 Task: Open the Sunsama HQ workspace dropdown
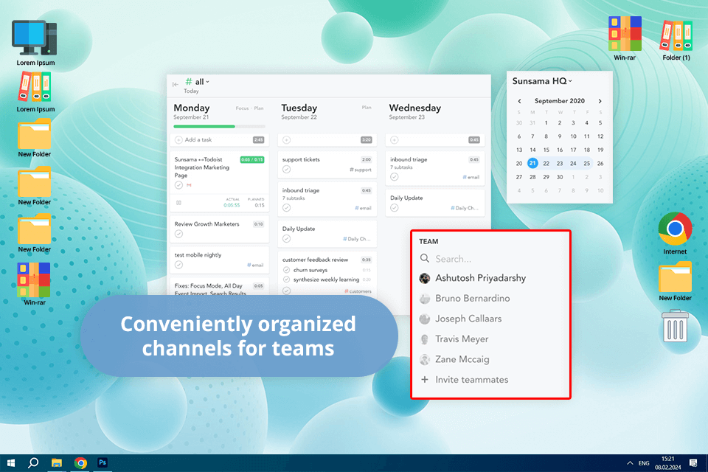click(542, 81)
